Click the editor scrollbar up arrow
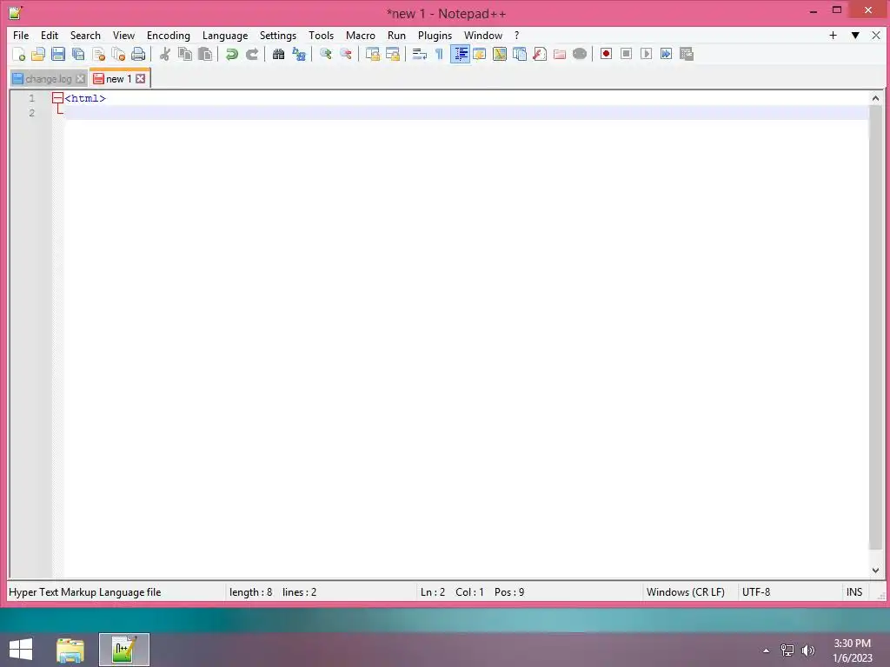This screenshot has width=890, height=667. click(875, 98)
